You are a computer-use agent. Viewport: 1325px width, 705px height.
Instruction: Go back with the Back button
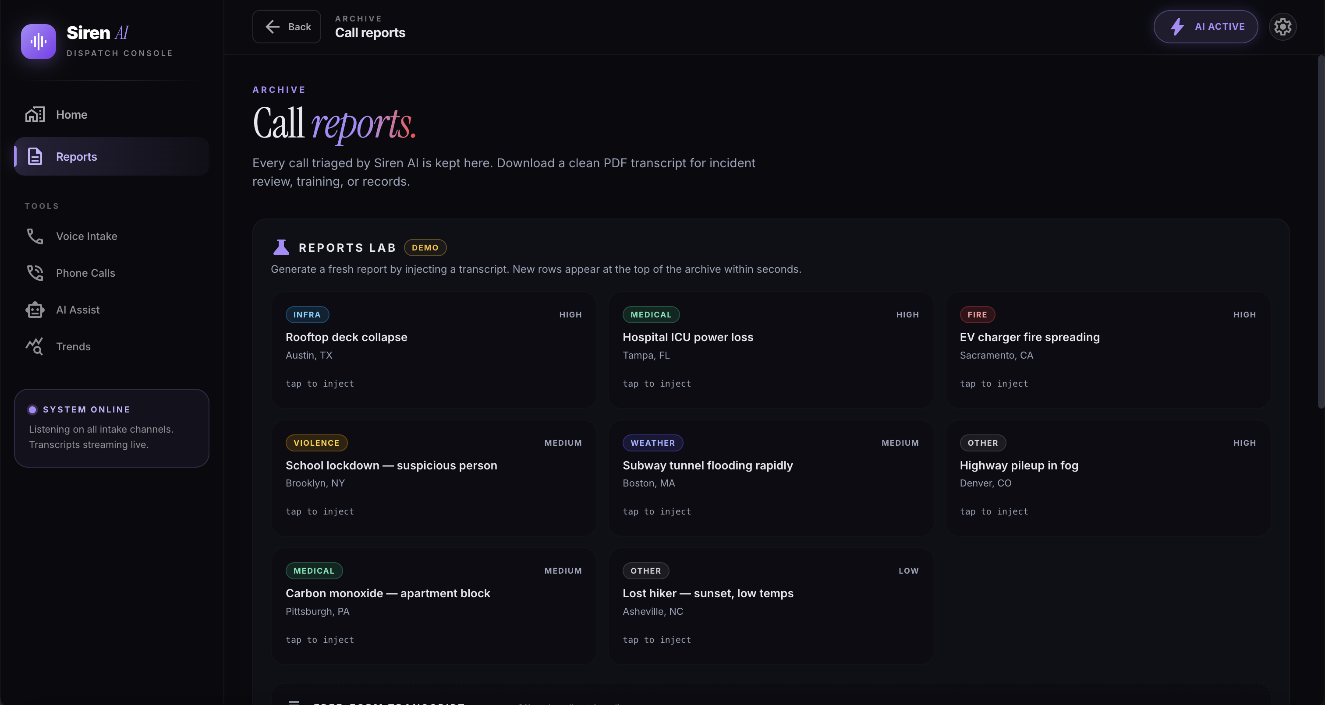(x=287, y=27)
